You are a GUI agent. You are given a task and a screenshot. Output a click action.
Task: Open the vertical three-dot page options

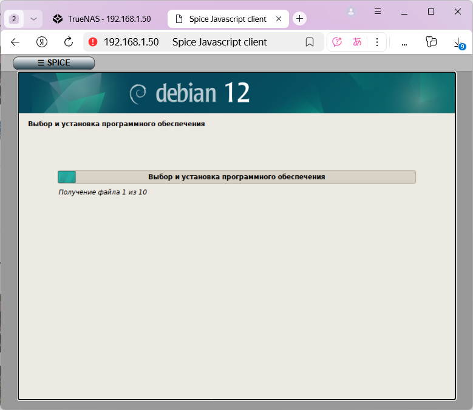(377, 42)
